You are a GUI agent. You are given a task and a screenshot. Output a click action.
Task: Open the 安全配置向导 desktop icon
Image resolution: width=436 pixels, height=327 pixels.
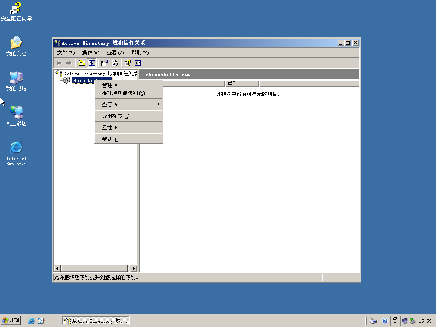(16, 11)
